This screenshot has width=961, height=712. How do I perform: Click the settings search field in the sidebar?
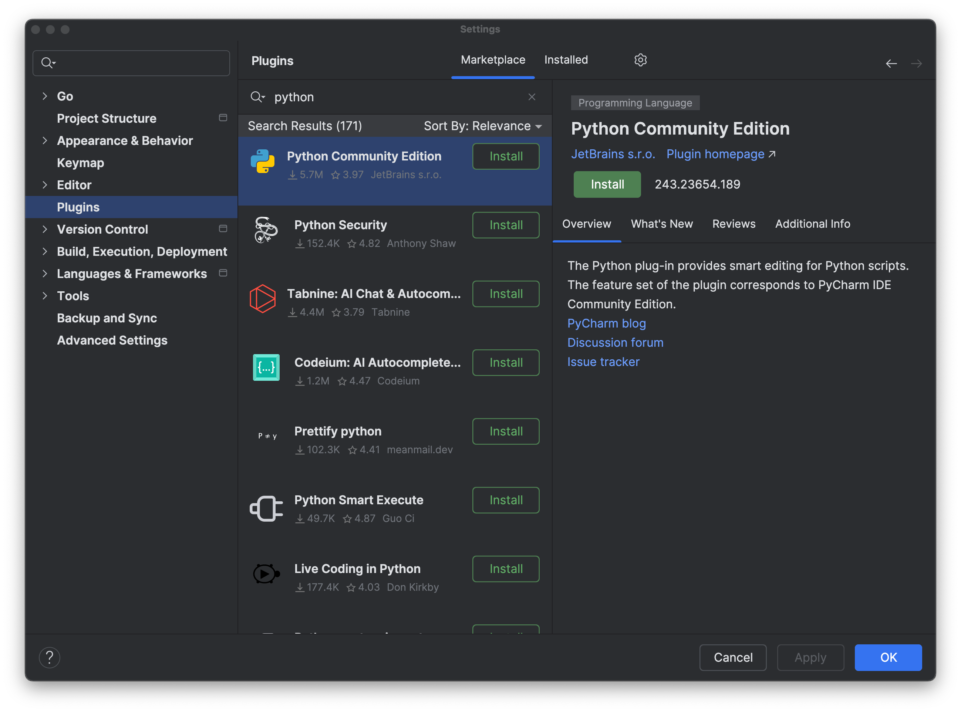[131, 63]
